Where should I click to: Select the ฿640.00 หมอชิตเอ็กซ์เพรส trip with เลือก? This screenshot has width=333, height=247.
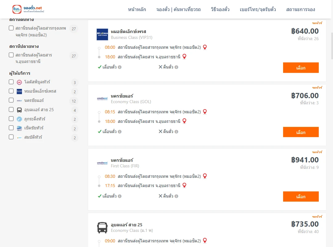pyautogui.click(x=301, y=68)
